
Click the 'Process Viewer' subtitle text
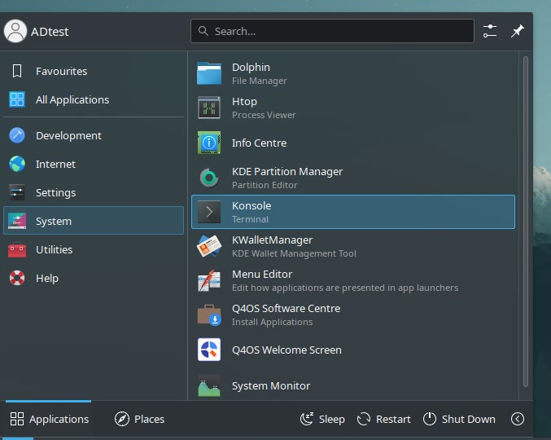coord(264,115)
